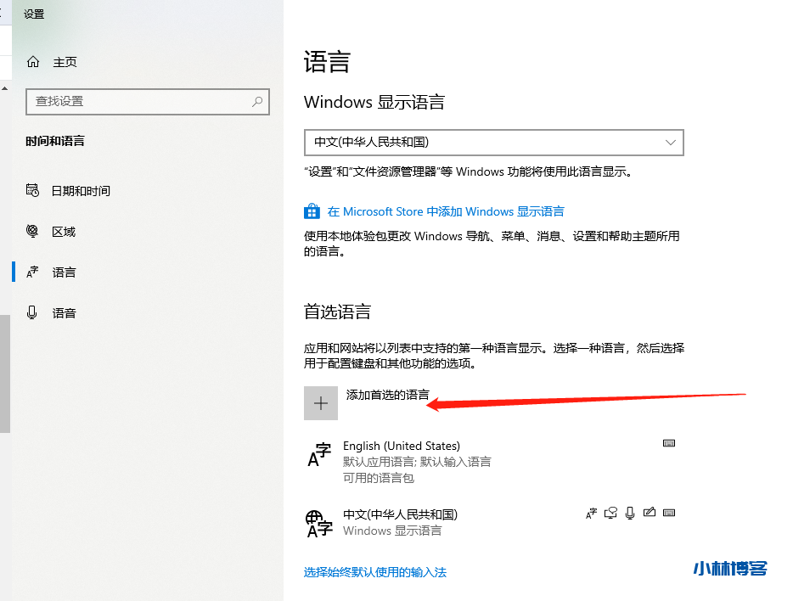The image size is (793, 601).
Task: Click the 日期和时间 clock icon
Action: tap(32, 190)
